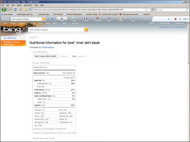The height and width of the screenshot is (142, 190).
Task: Open the Customize Links bookmark
Action: 42,14
